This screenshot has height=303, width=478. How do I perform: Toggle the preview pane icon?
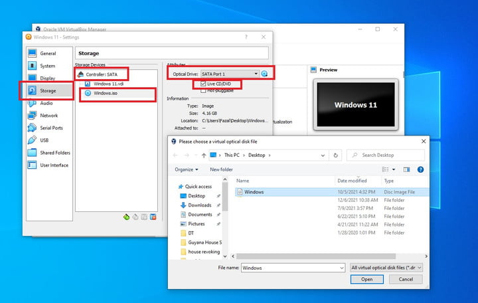pos(407,169)
